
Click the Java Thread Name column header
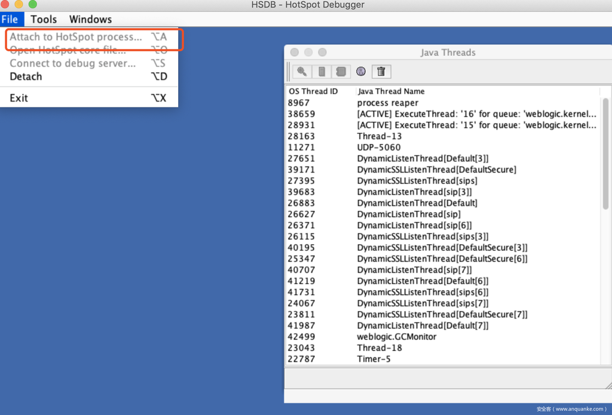coord(478,91)
